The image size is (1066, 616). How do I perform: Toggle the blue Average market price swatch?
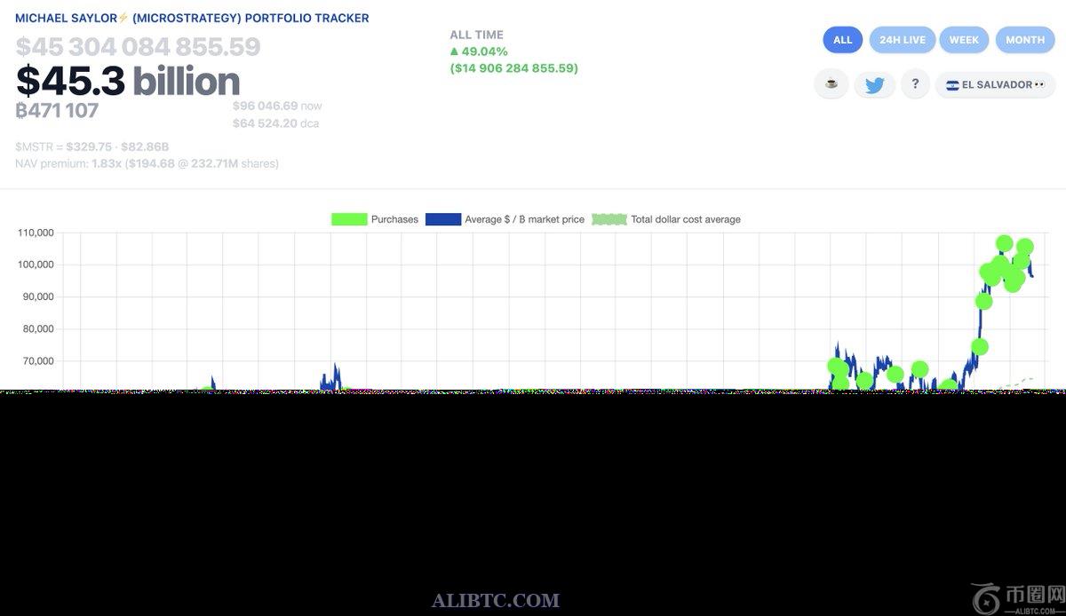[x=443, y=219]
